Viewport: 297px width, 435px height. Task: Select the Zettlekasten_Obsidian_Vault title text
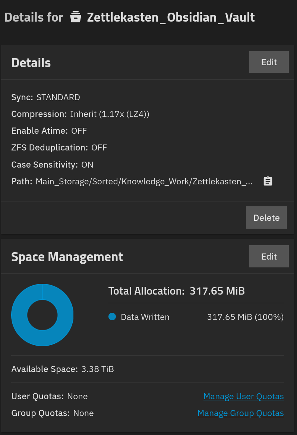point(171,18)
